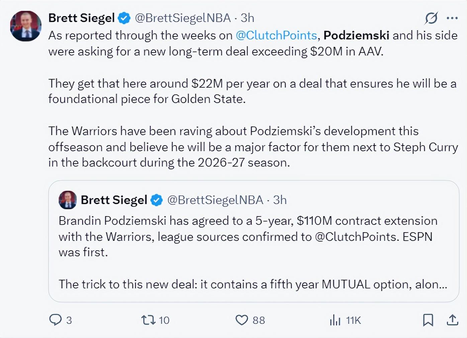Open the reply comment icon
467x338 pixels.
(x=56, y=320)
